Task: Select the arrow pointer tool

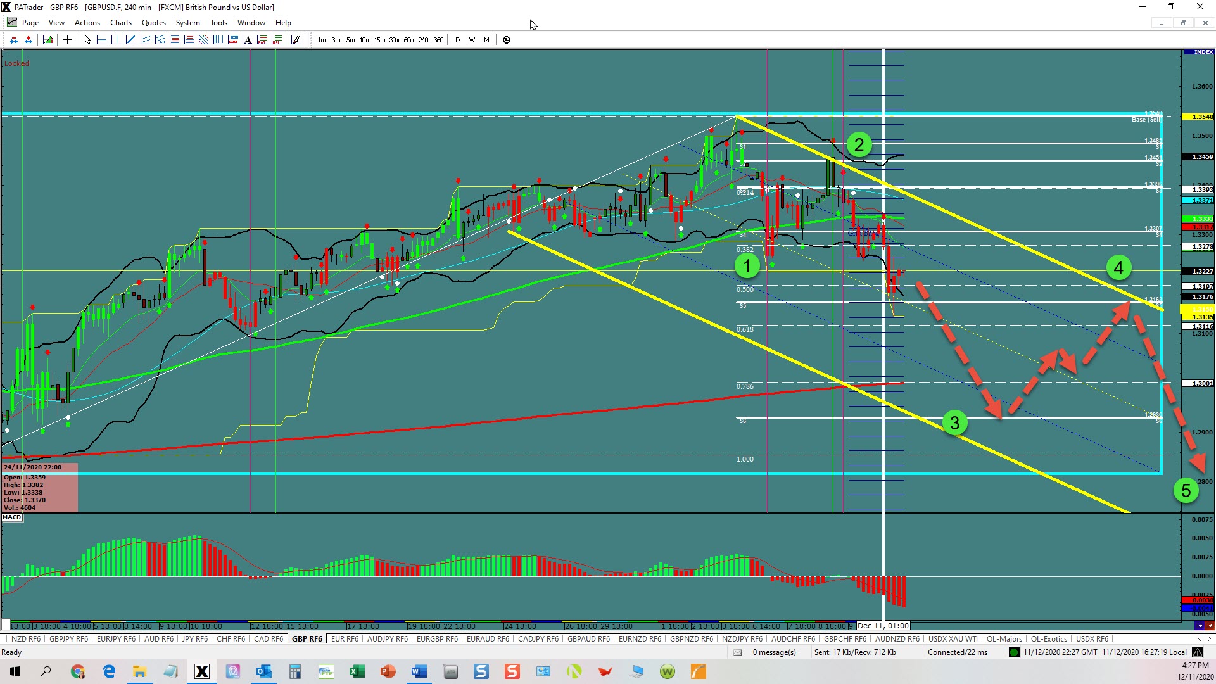Action: (87, 40)
